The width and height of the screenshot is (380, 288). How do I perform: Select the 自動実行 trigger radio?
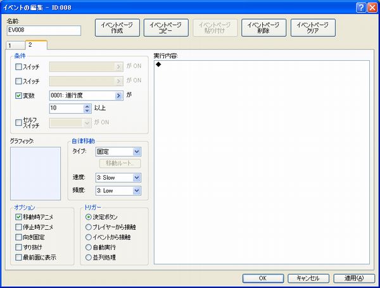(x=89, y=247)
